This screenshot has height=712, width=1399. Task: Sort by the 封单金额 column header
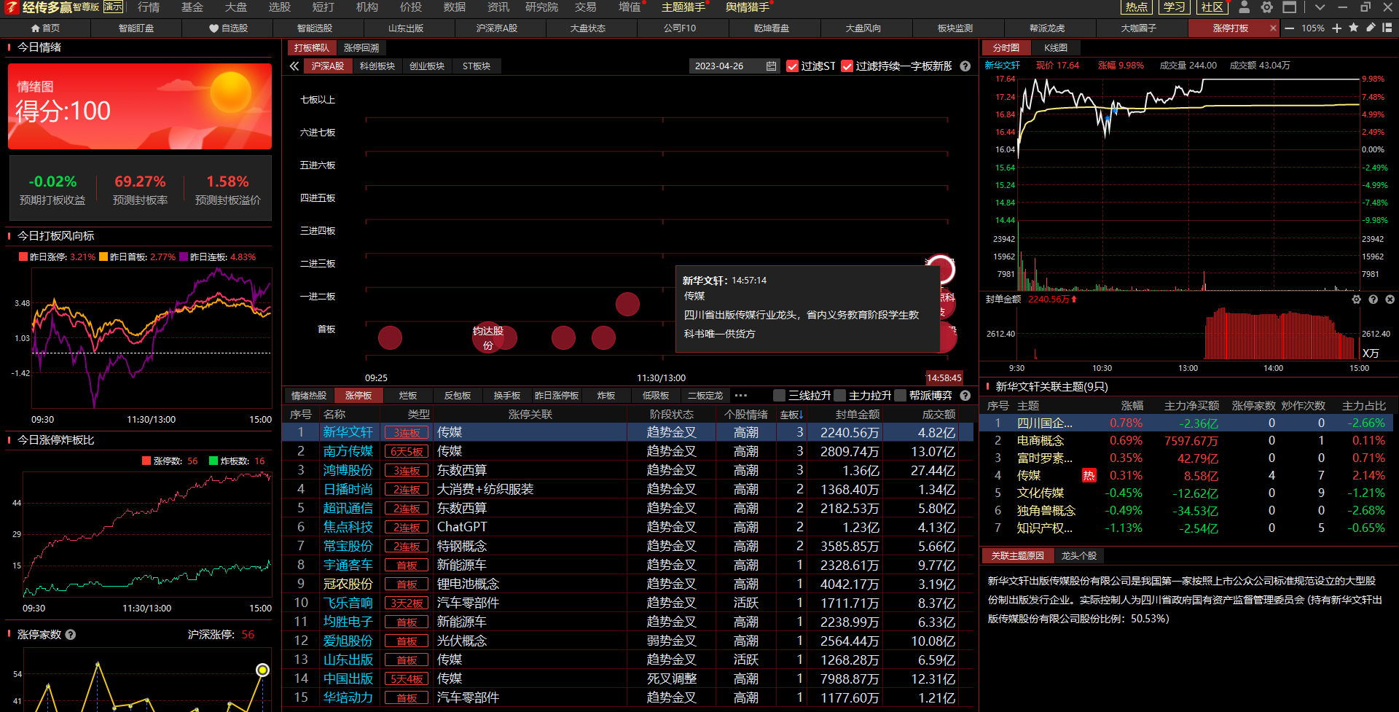point(857,415)
